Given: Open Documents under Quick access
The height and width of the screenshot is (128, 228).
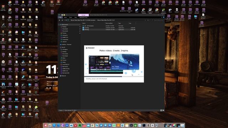Looking at the screenshot, I should coord(65,31).
